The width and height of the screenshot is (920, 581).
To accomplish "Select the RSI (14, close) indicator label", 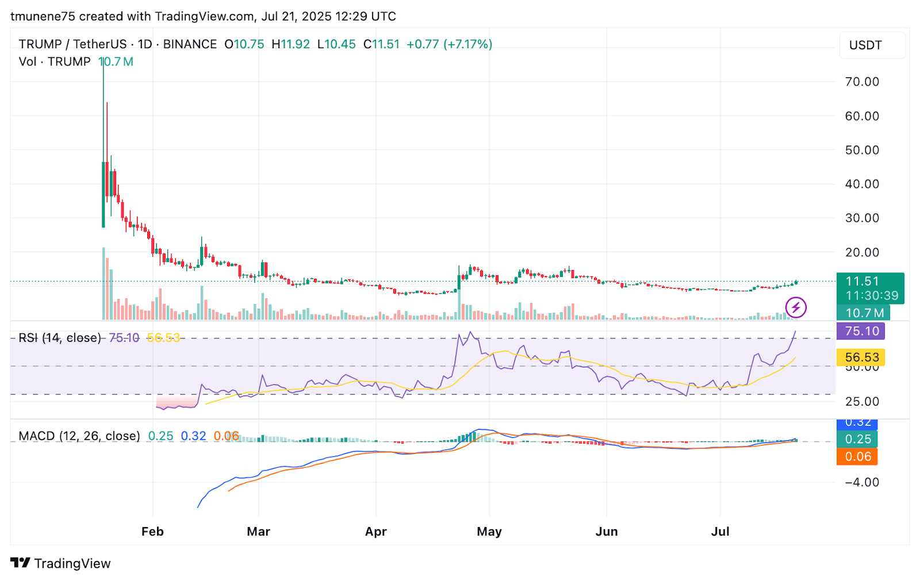I will [x=60, y=338].
